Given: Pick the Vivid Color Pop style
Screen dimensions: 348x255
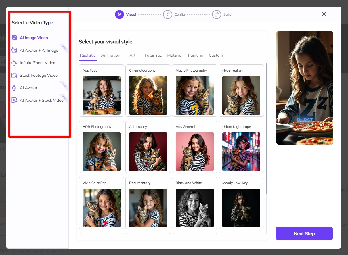Looking at the screenshot, I should [102, 203].
